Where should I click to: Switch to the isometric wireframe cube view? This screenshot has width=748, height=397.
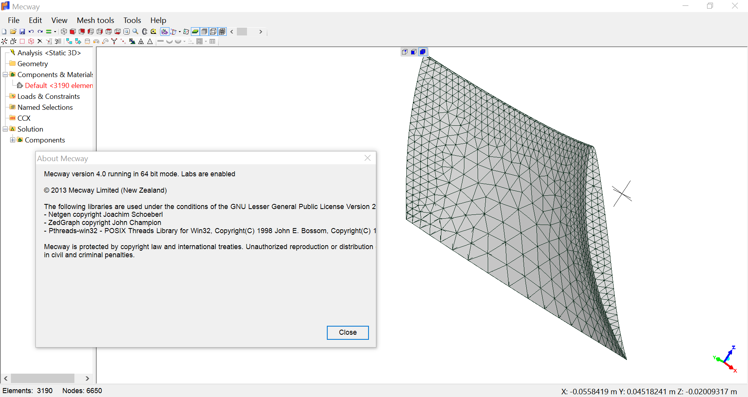pos(64,32)
